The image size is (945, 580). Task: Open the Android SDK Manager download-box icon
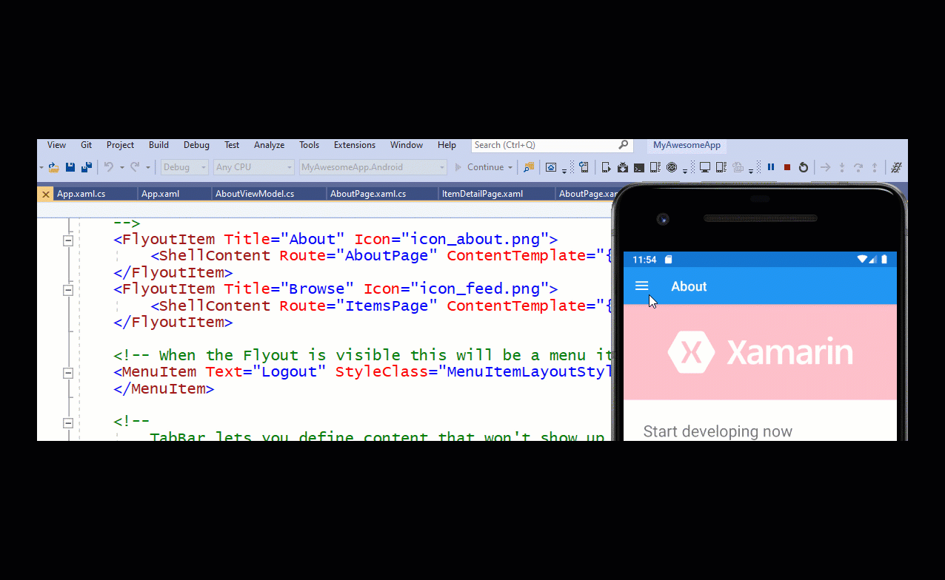coord(623,167)
